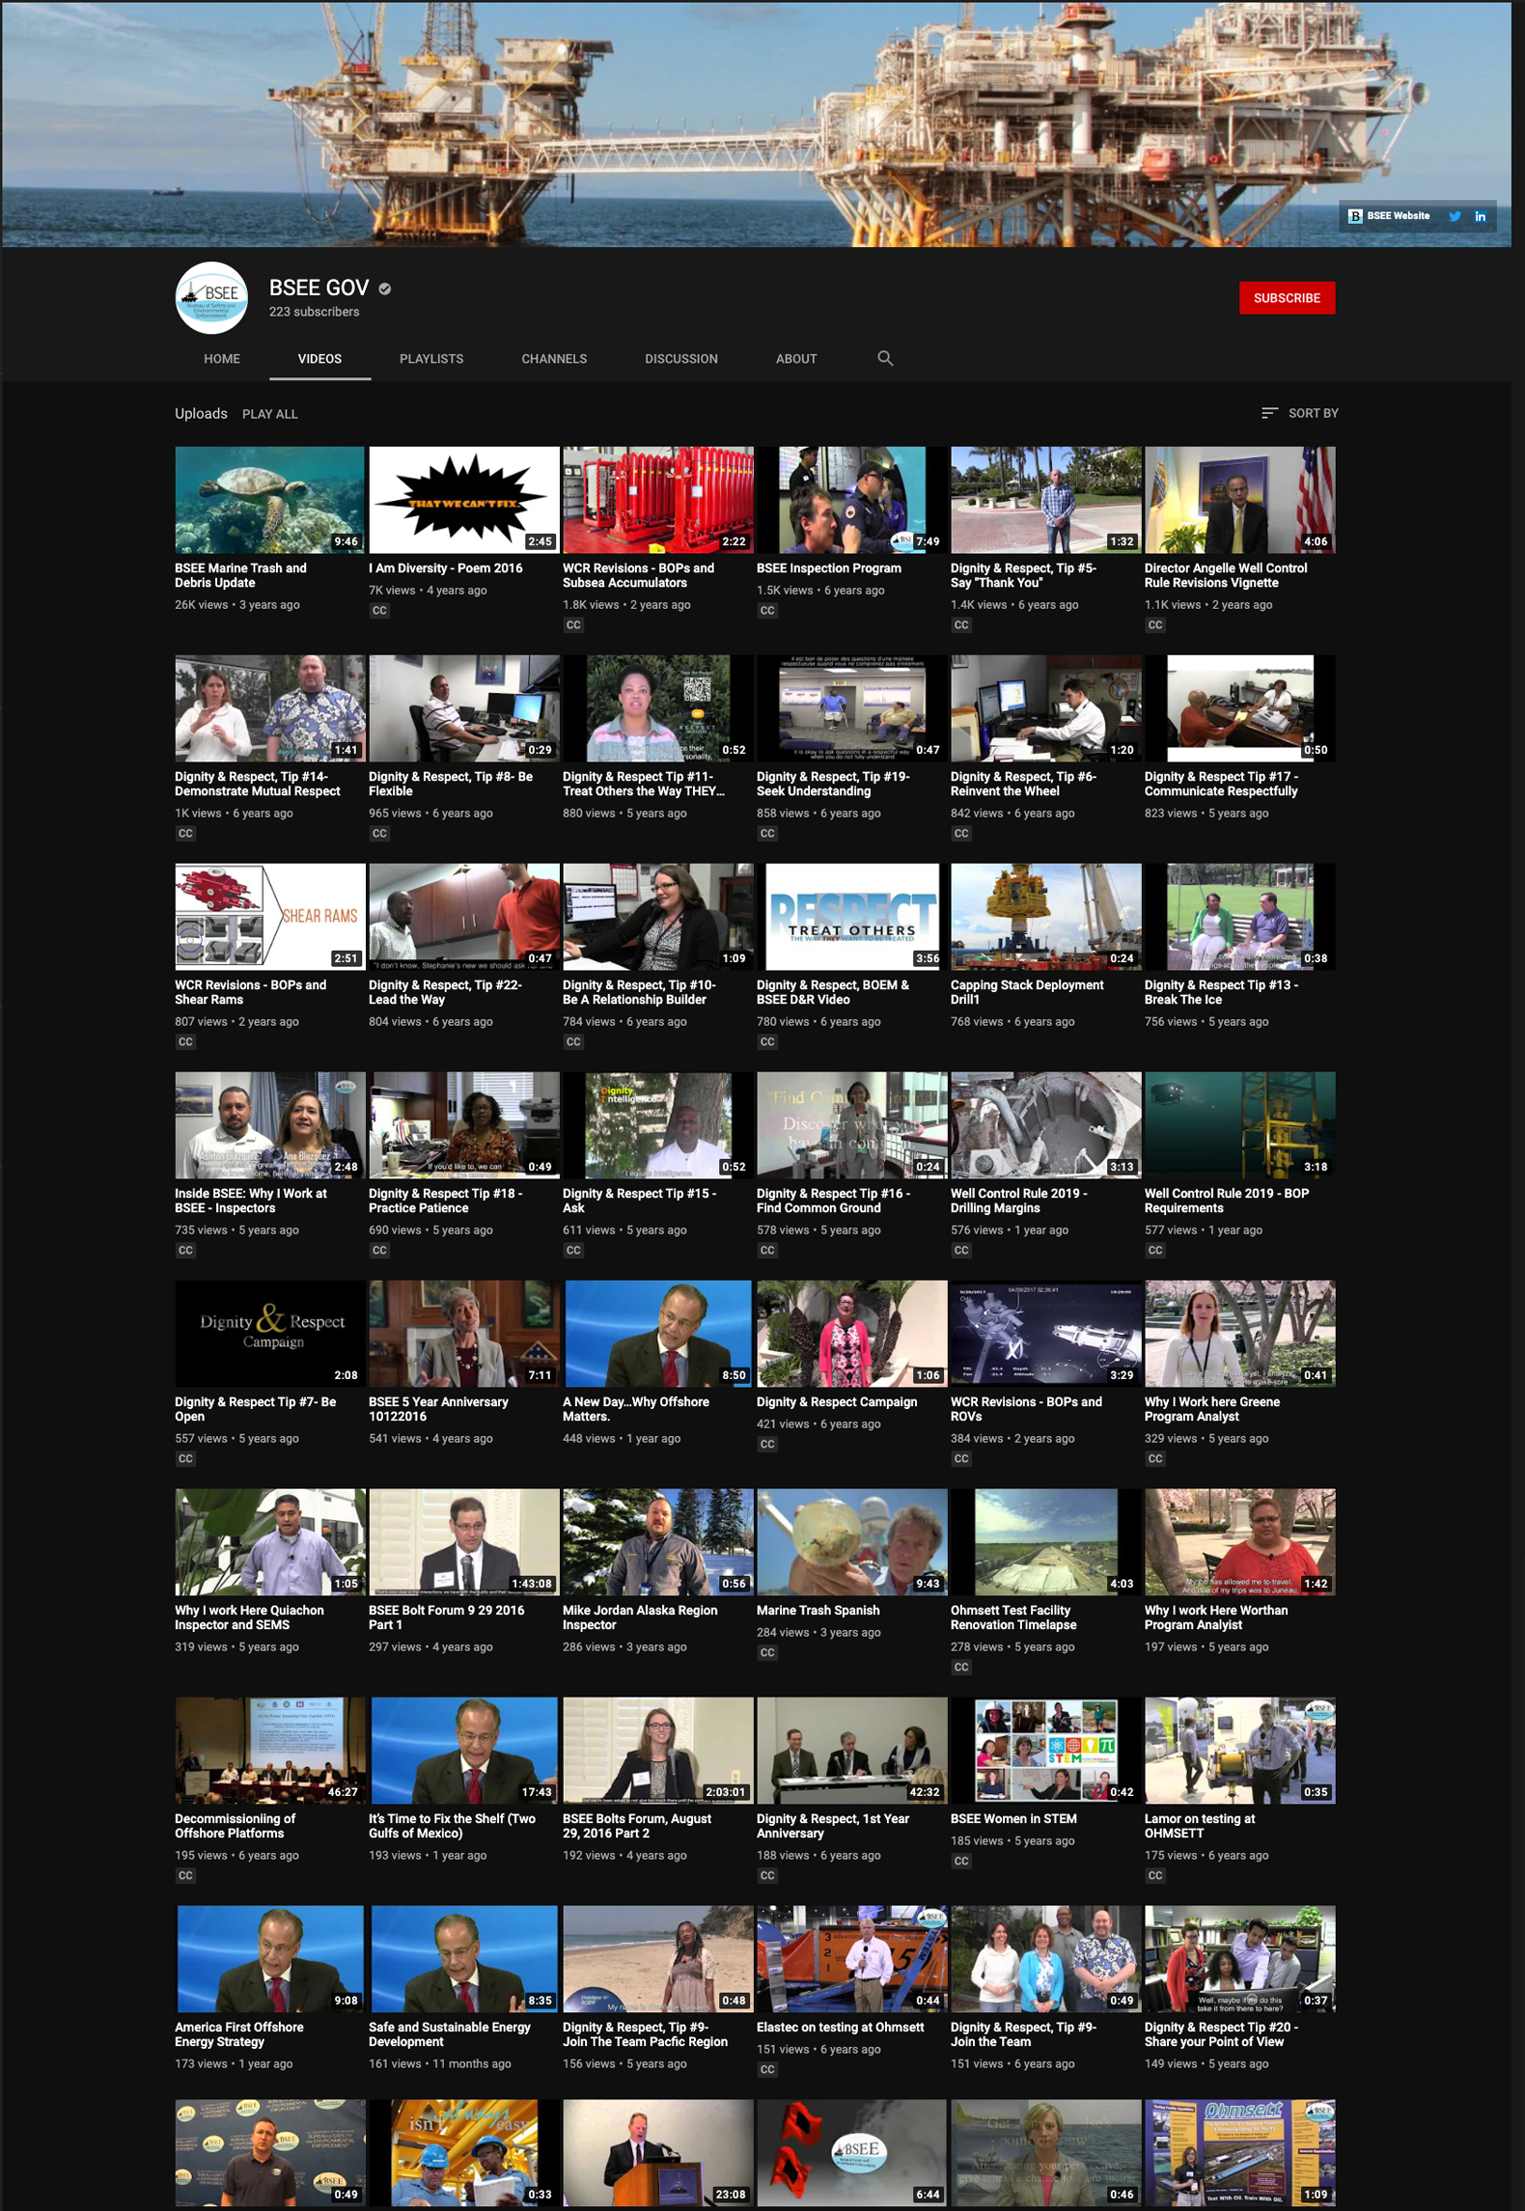Open It's Time to Fix the Shelf thumbnail

[464, 1751]
